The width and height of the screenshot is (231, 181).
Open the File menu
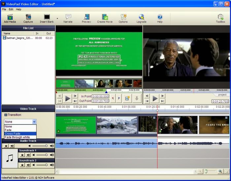[x=4, y=9]
